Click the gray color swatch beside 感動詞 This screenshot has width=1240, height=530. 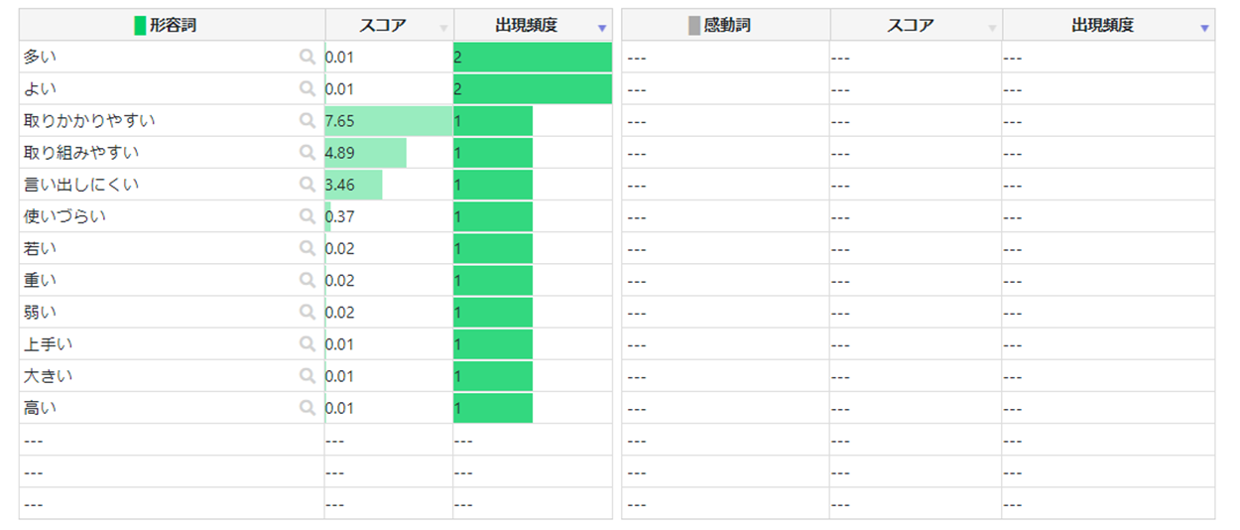tap(694, 26)
